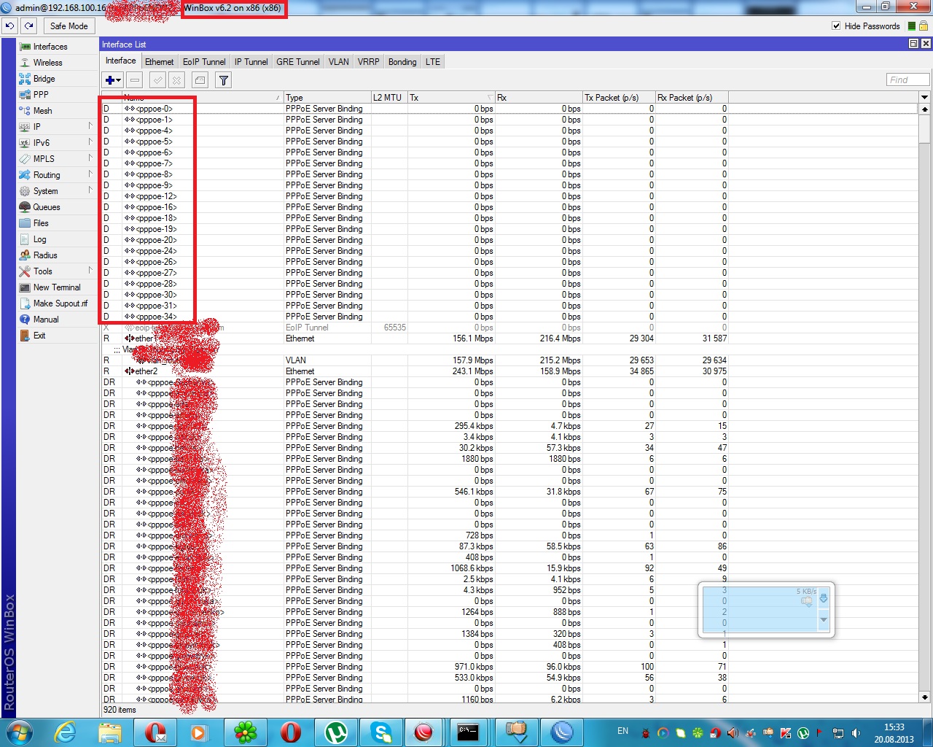
Task: Open the Windows Start menu
Action: click(18, 732)
